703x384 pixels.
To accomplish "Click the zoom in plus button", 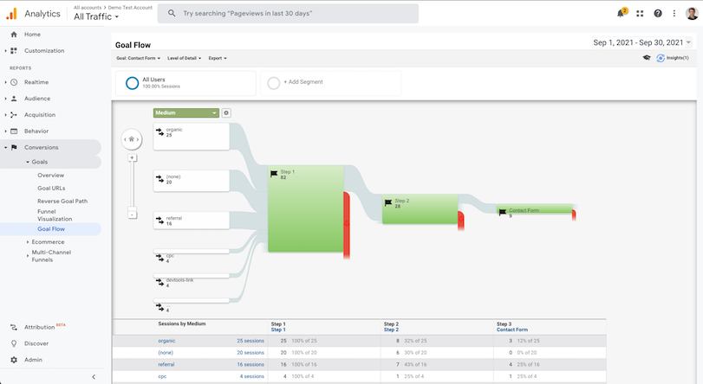I will pyautogui.click(x=132, y=158).
